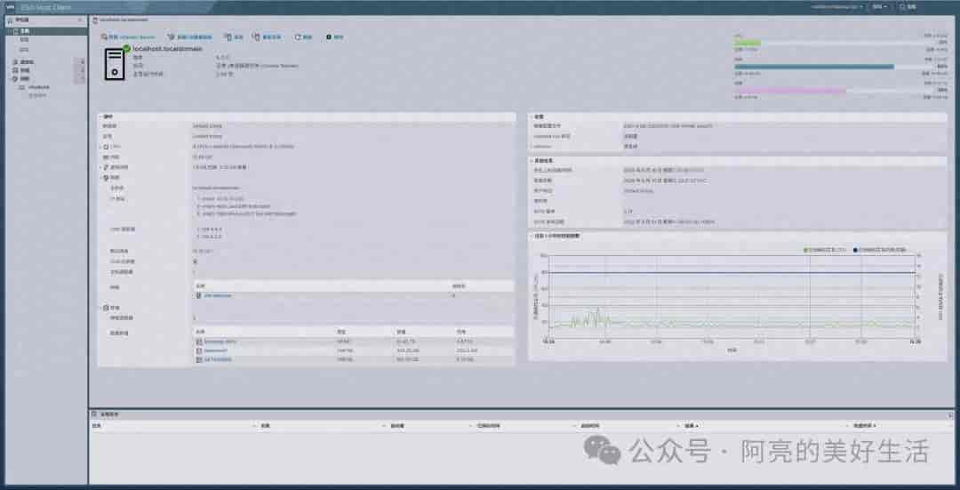Click the Virtual Machines icon in Navigator

point(15,62)
